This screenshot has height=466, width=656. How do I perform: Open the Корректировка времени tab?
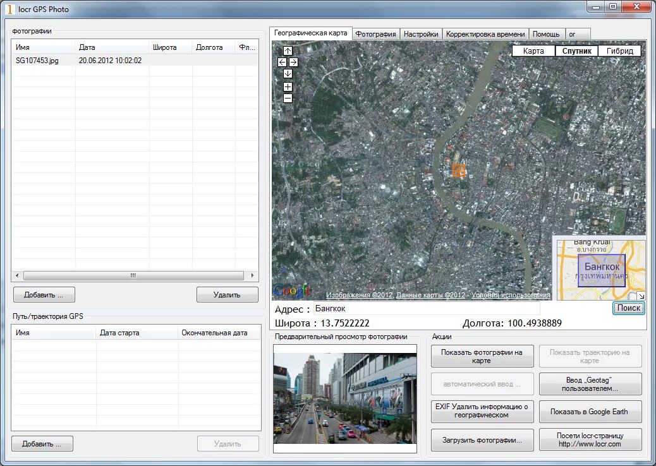coord(485,34)
